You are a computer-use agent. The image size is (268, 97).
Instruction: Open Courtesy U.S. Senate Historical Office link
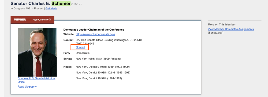tap(36, 80)
